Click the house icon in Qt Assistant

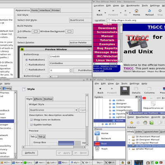point(145,123)
